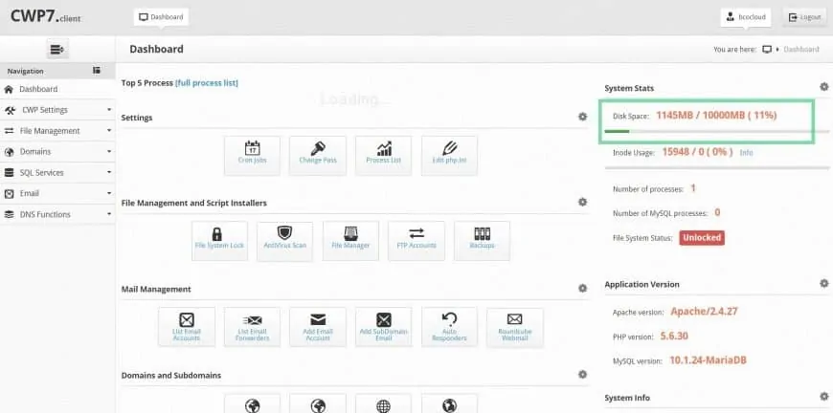The height and width of the screenshot is (413, 833).
Task: Click the Settings section gear icon
Action: [583, 117]
